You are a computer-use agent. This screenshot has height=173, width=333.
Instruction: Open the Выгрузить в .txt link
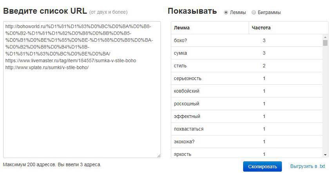point(308,166)
